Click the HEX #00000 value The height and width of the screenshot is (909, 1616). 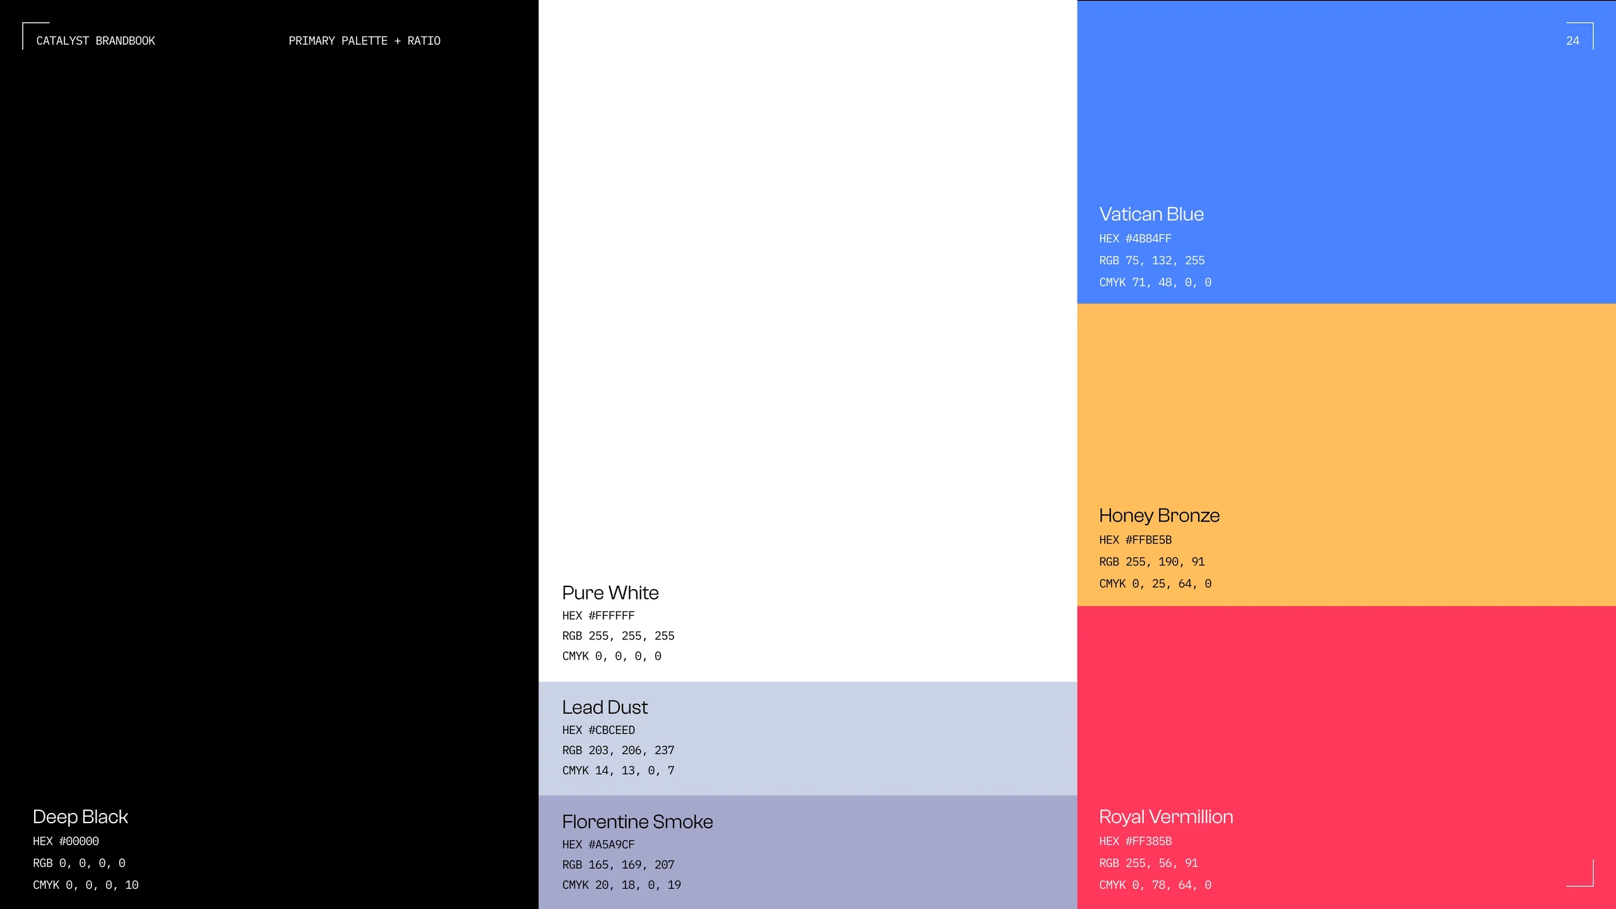66,841
